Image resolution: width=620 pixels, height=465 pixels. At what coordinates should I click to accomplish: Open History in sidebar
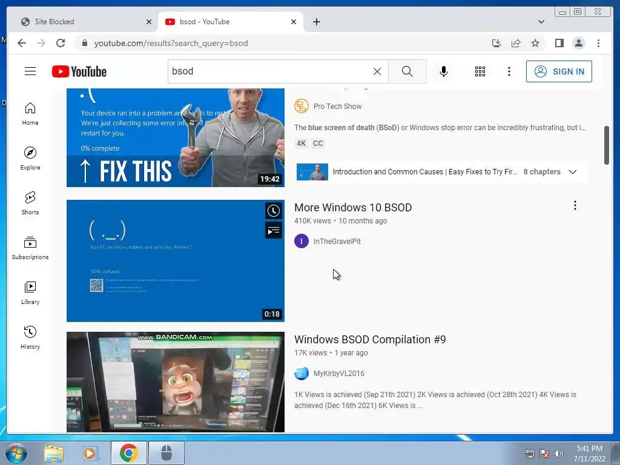(x=30, y=337)
